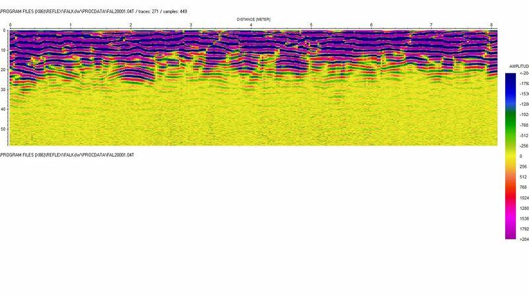This screenshot has width=529, height=297.
Task: Click the 768 label on amplitude scale
Action: pos(524,187)
